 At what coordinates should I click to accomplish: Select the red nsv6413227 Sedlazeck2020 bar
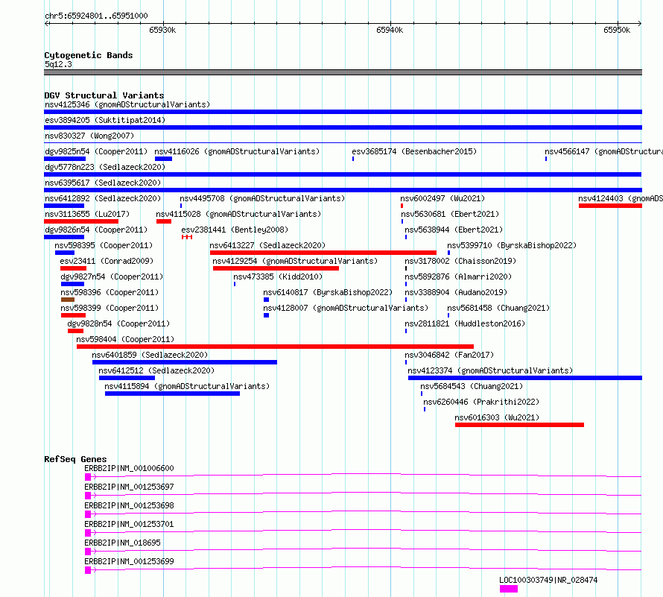[323, 253]
